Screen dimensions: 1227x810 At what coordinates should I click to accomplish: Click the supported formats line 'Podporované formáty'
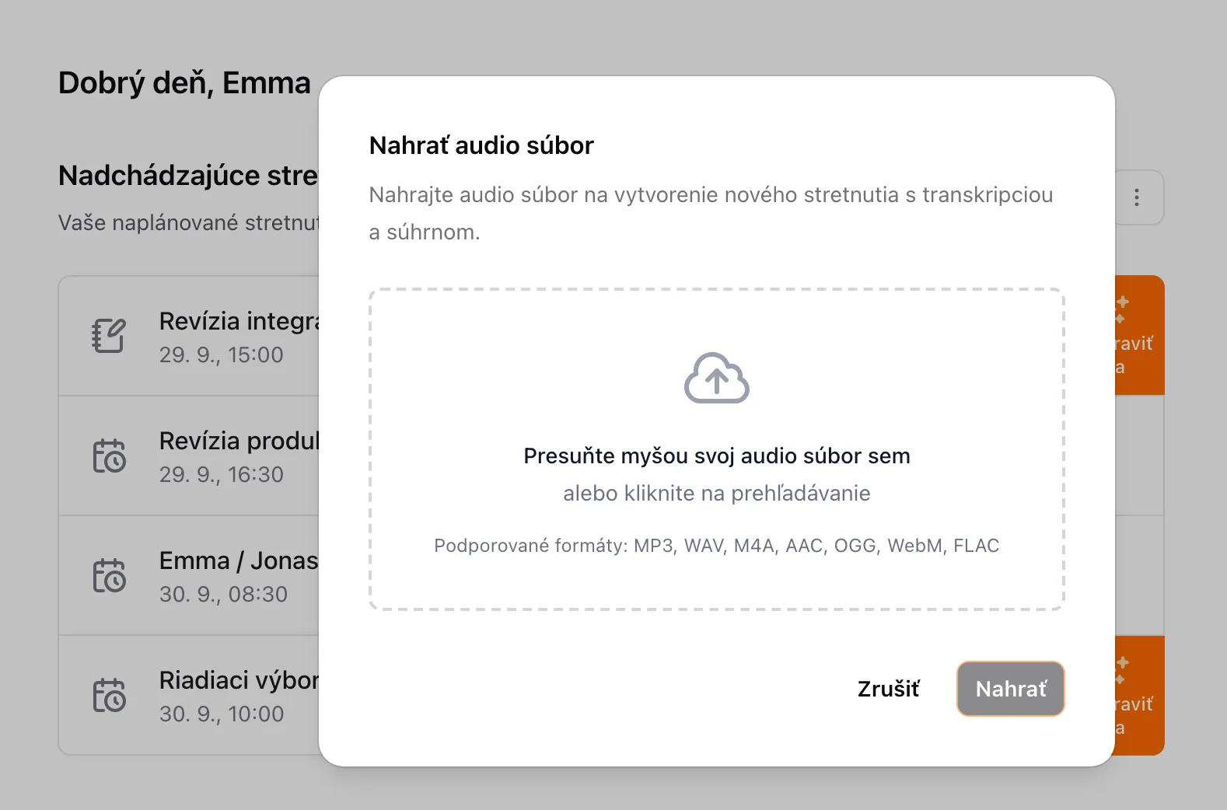[716, 546]
